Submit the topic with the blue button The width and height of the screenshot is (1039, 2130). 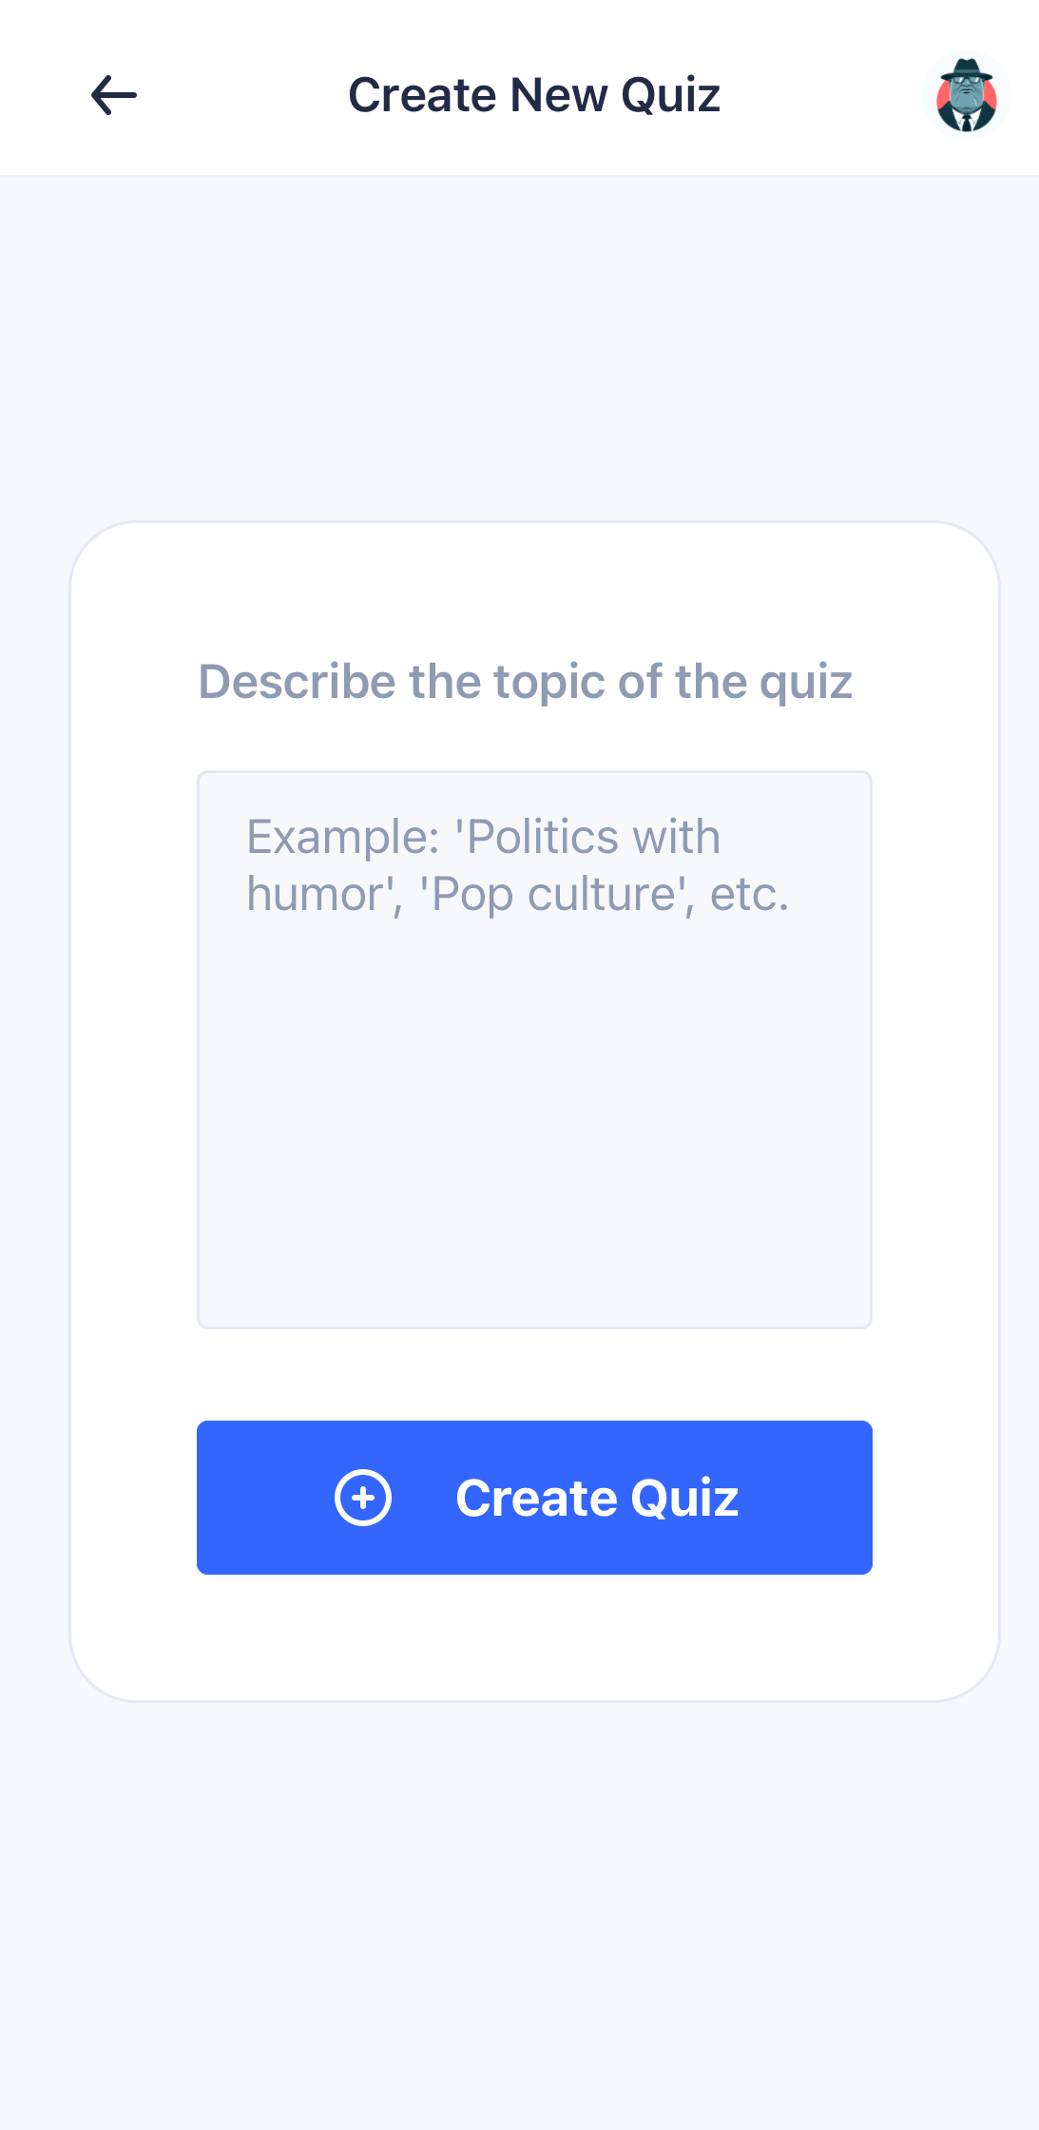pos(534,1498)
